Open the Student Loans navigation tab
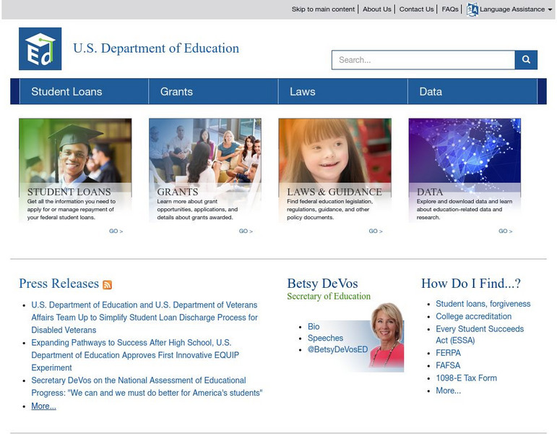This screenshot has height=434, width=557. [x=84, y=91]
